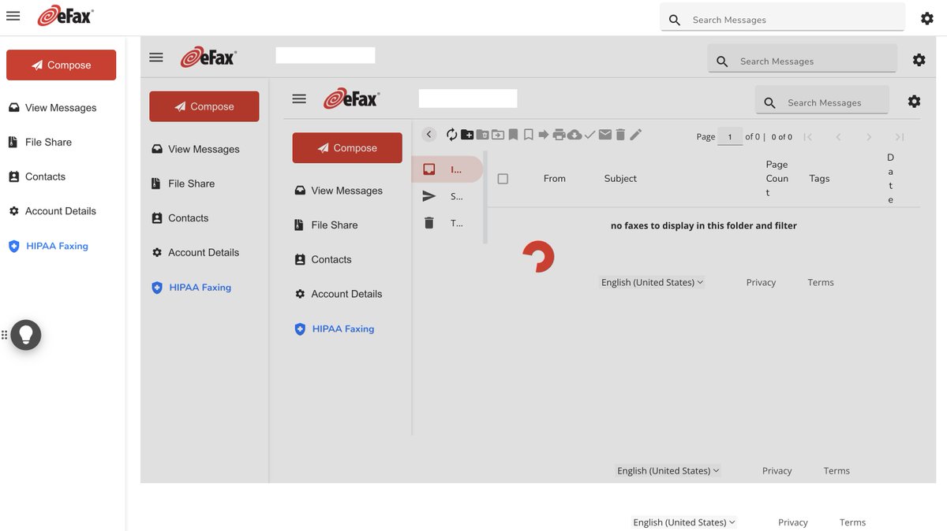Go to first page of messages
This screenshot has height=531, width=947.
(x=808, y=137)
